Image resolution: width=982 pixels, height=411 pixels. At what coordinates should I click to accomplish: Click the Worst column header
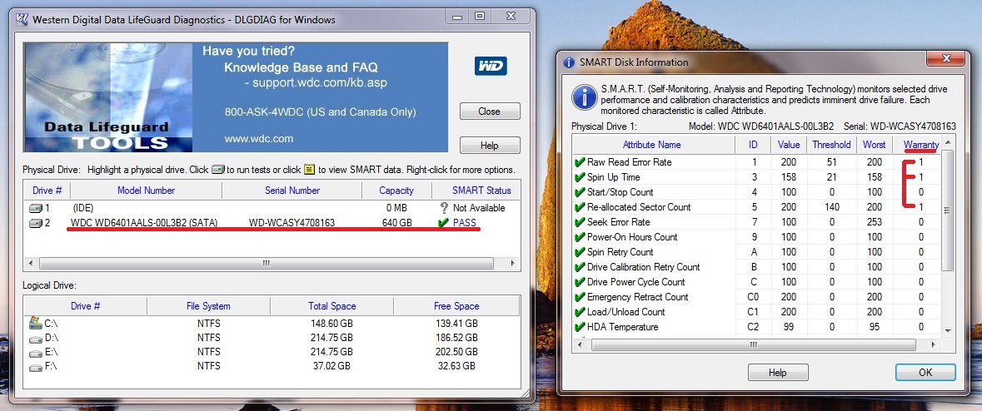tap(874, 145)
